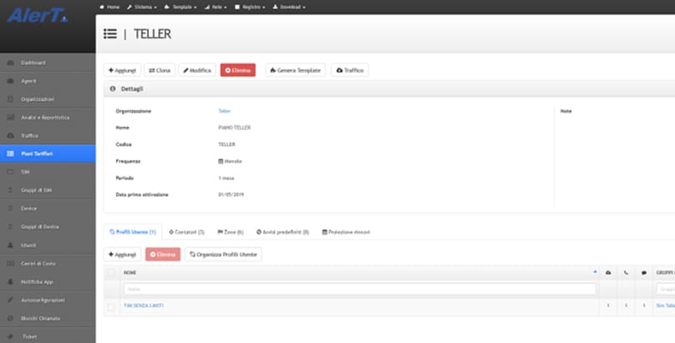The width and height of the screenshot is (675, 343).
Task: Select Piani Tariffari in the sidebar
Action: click(48, 154)
